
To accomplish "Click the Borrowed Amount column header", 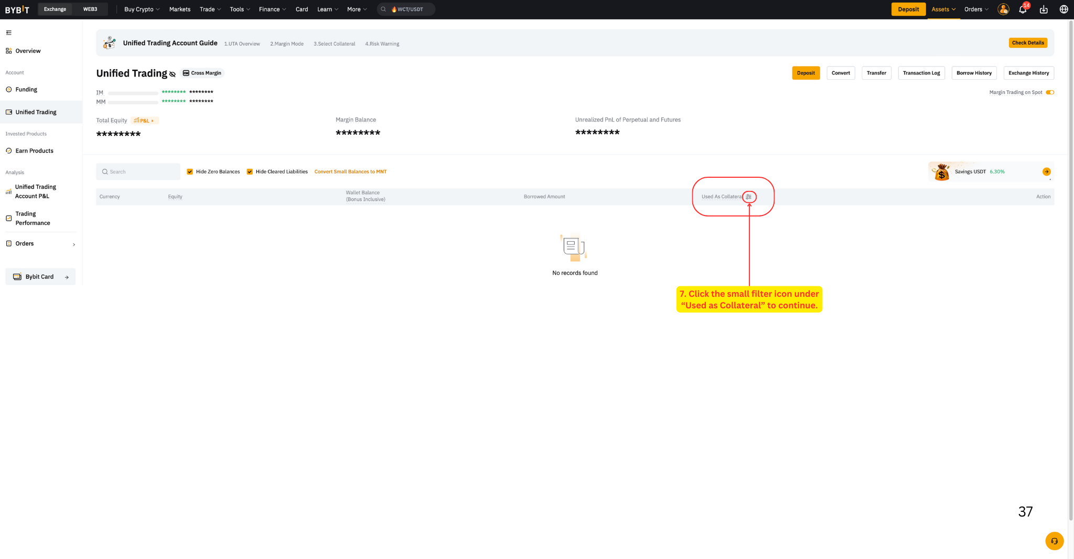I will (544, 197).
